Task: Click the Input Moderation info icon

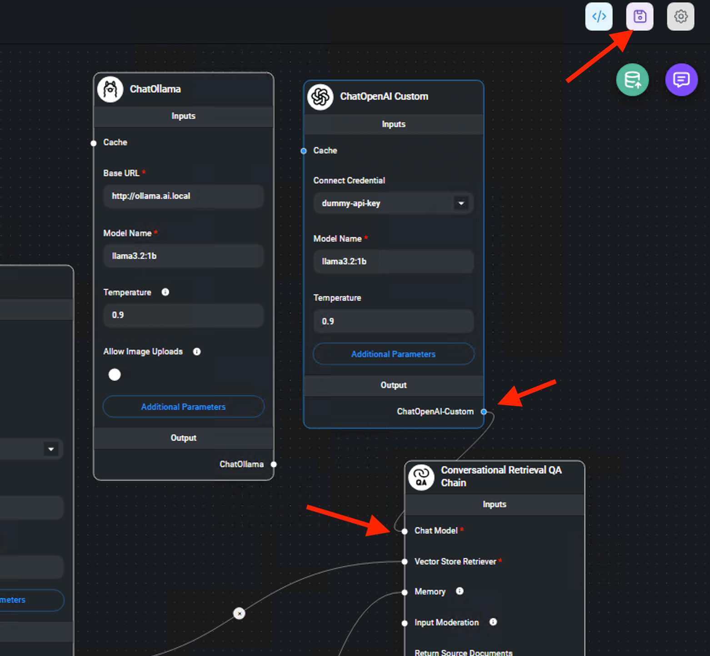Action: [x=493, y=622]
